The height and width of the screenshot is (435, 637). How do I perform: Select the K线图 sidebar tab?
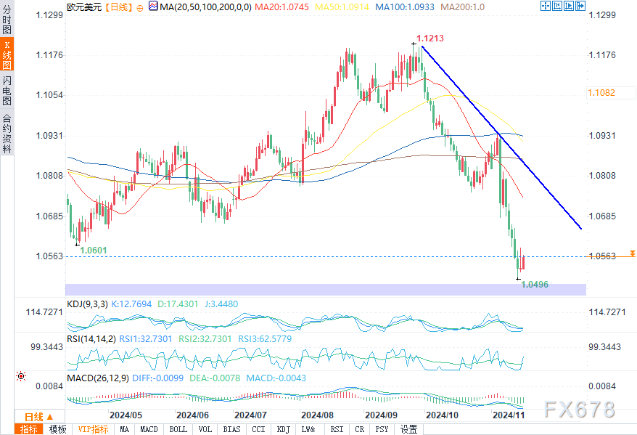(7, 54)
